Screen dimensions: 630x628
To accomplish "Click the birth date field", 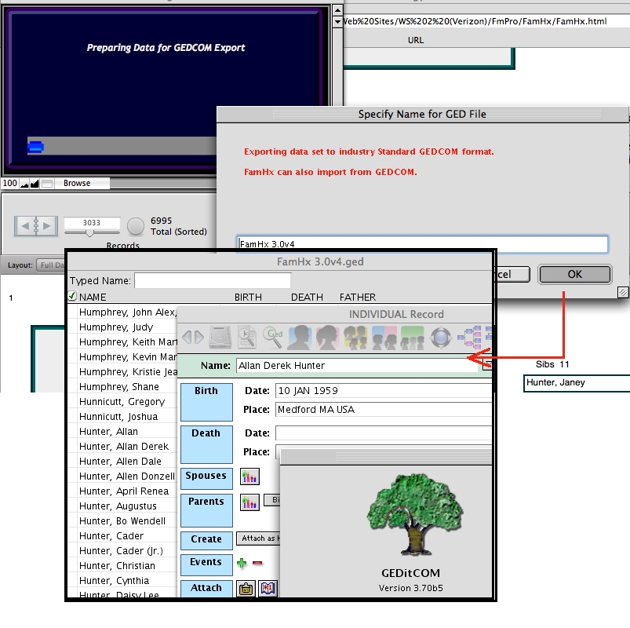I will [384, 390].
